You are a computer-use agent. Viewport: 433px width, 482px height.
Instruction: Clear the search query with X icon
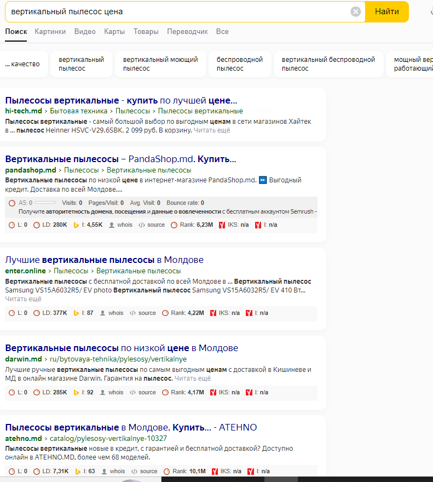point(356,12)
